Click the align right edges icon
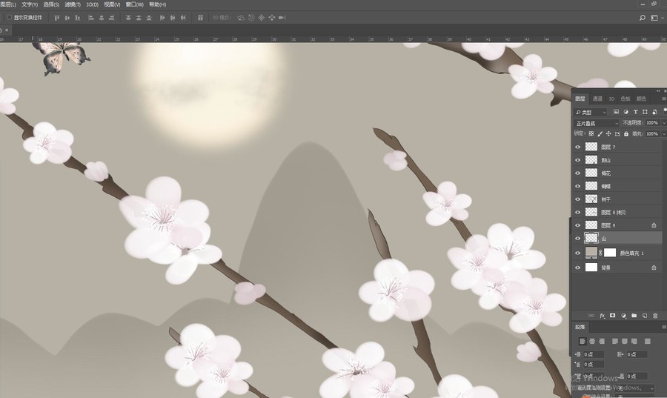This screenshot has height=398, width=667. point(111,18)
